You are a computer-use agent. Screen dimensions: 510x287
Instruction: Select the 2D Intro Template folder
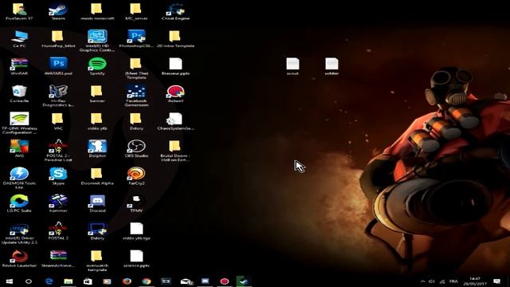pos(175,39)
